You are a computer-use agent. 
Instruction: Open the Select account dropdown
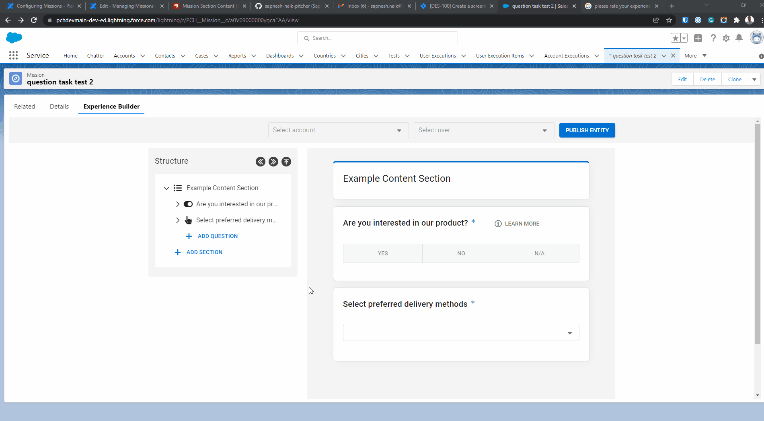click(338, 130)
